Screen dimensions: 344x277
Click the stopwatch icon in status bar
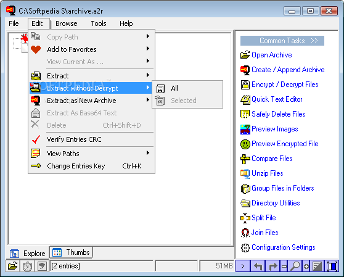click(x=27, y=266)
